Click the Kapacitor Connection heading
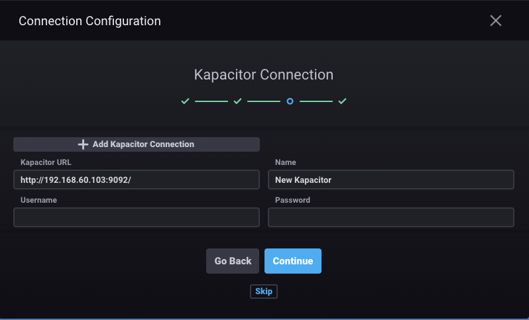529x320 pixels. point(264,74)
